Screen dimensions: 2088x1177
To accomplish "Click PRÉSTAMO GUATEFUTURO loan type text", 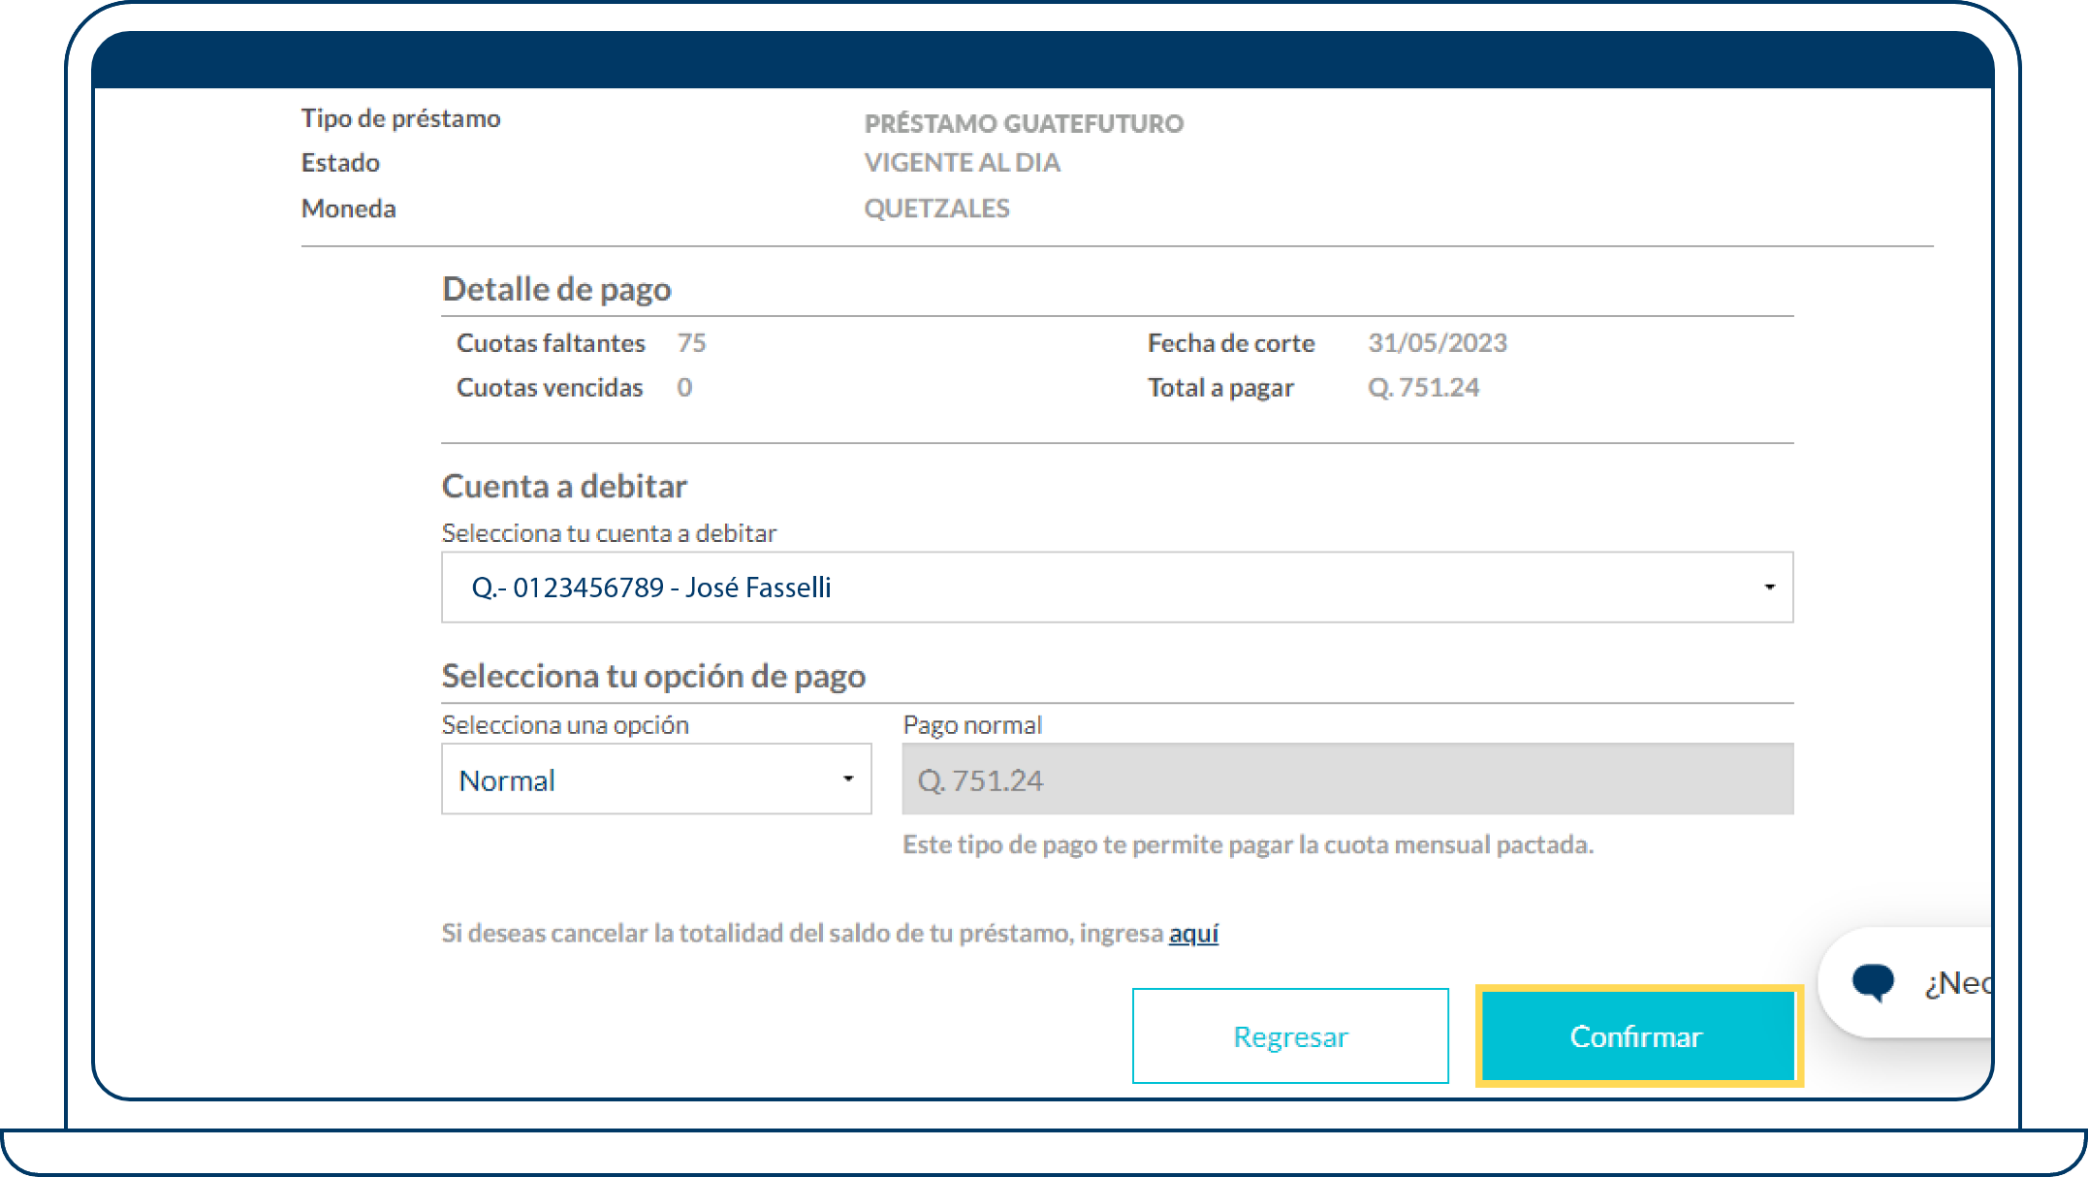I will [1024, 123].
